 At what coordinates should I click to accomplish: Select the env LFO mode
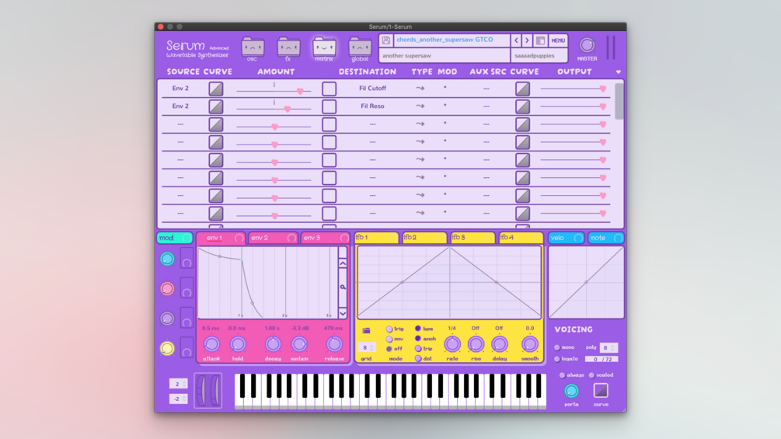point(389,339)
